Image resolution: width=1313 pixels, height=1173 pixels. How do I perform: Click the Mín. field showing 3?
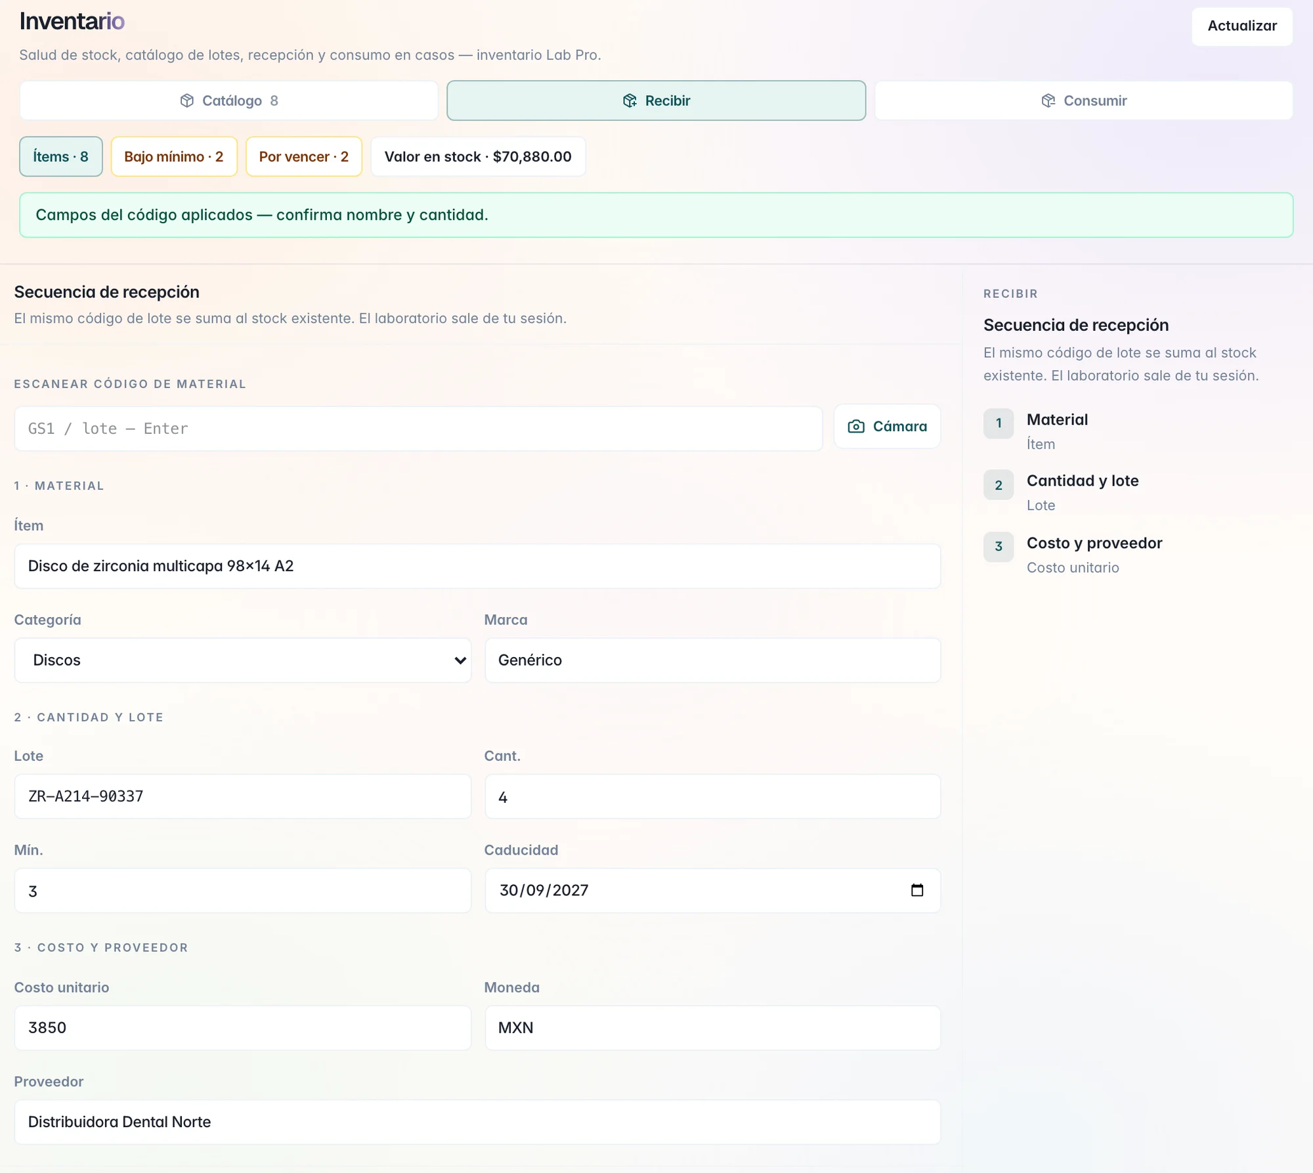tap(243, 891)
